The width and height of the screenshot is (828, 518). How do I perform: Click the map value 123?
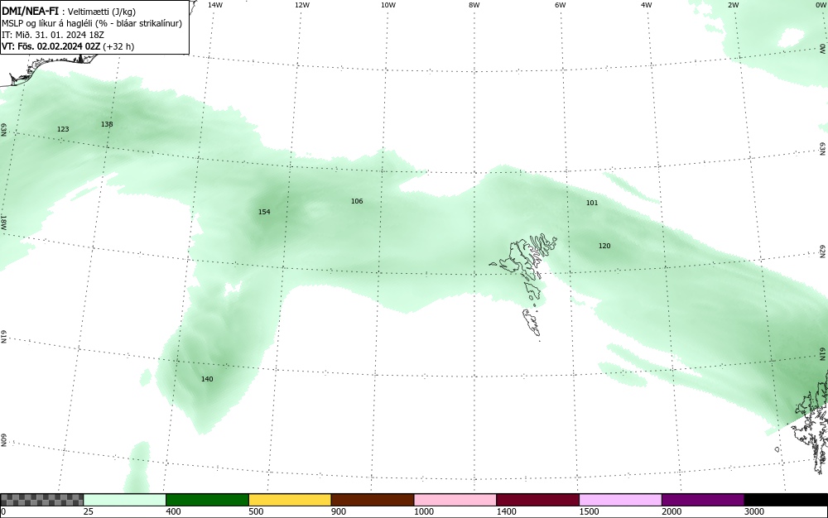point(63,129)
